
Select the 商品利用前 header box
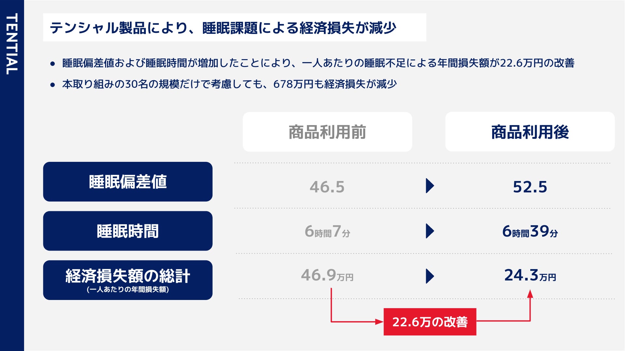pyautogui.click(x=327, y=132)
